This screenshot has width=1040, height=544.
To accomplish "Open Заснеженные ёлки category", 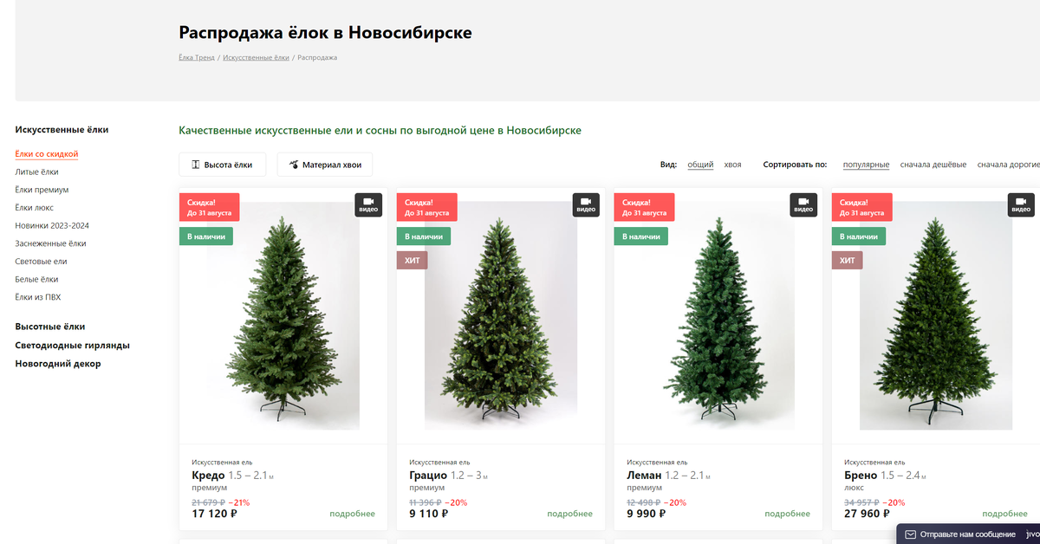I will tap(50, 243).
